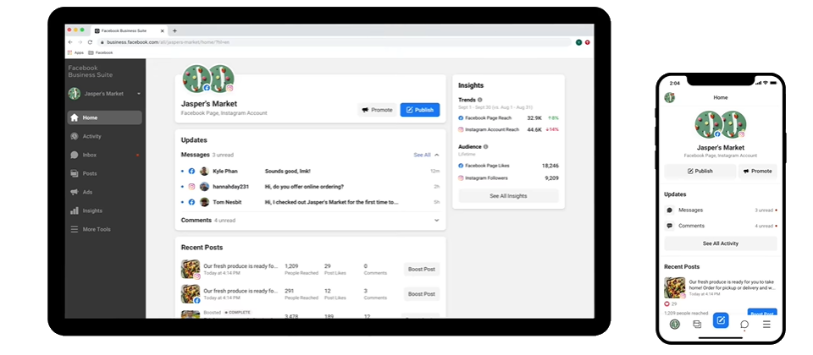Boost the post with 291 people reached

[x=422, y=294]
